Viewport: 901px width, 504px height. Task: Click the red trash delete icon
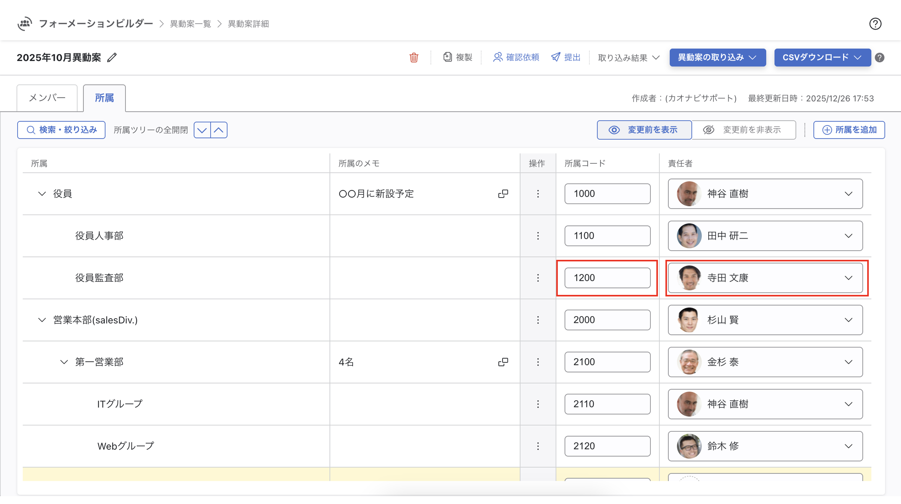click(x=414, y=57)
